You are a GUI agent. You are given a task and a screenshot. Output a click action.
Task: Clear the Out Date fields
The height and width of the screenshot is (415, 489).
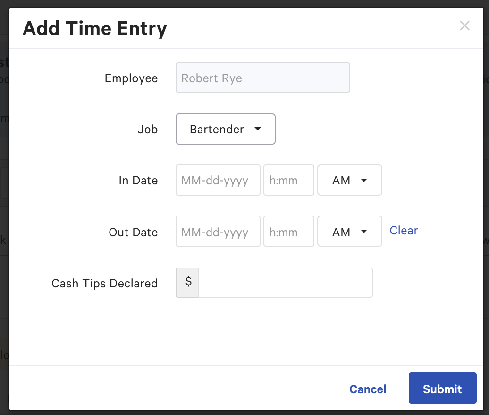[x=404, y=231]
